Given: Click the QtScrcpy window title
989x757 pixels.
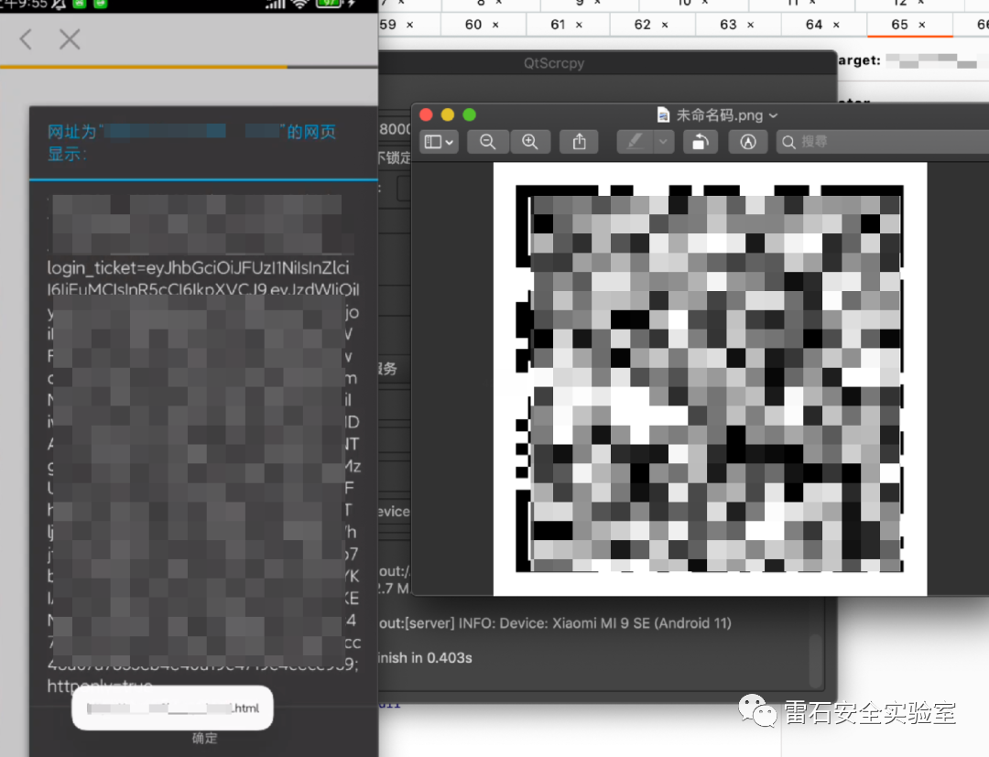Looking at the screenshot, I should pos(554,63).
